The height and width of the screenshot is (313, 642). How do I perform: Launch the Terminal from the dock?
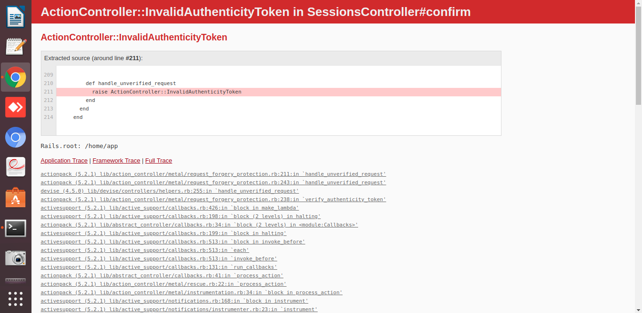[16, 227]
